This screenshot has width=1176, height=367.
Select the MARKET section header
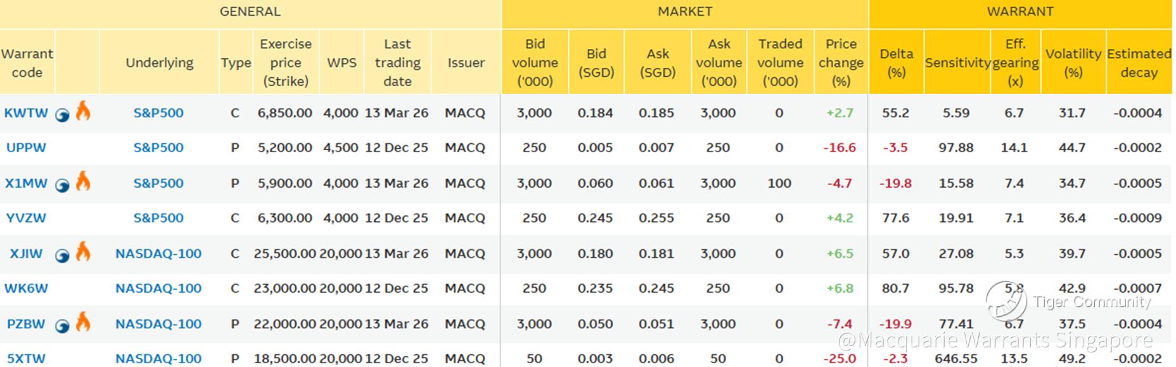tap(684, 12)
